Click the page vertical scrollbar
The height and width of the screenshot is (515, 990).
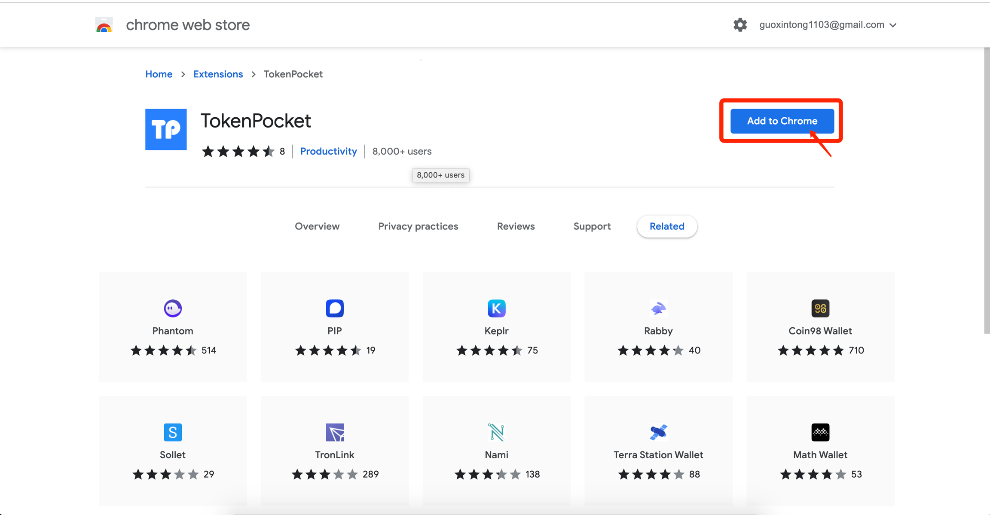(x=987, y=191)
